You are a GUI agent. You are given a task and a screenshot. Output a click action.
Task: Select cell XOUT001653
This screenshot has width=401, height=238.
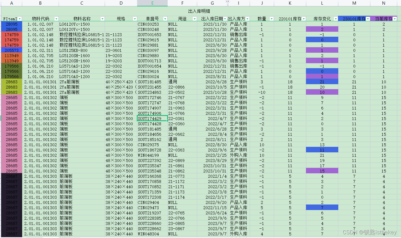coord(152,35)
